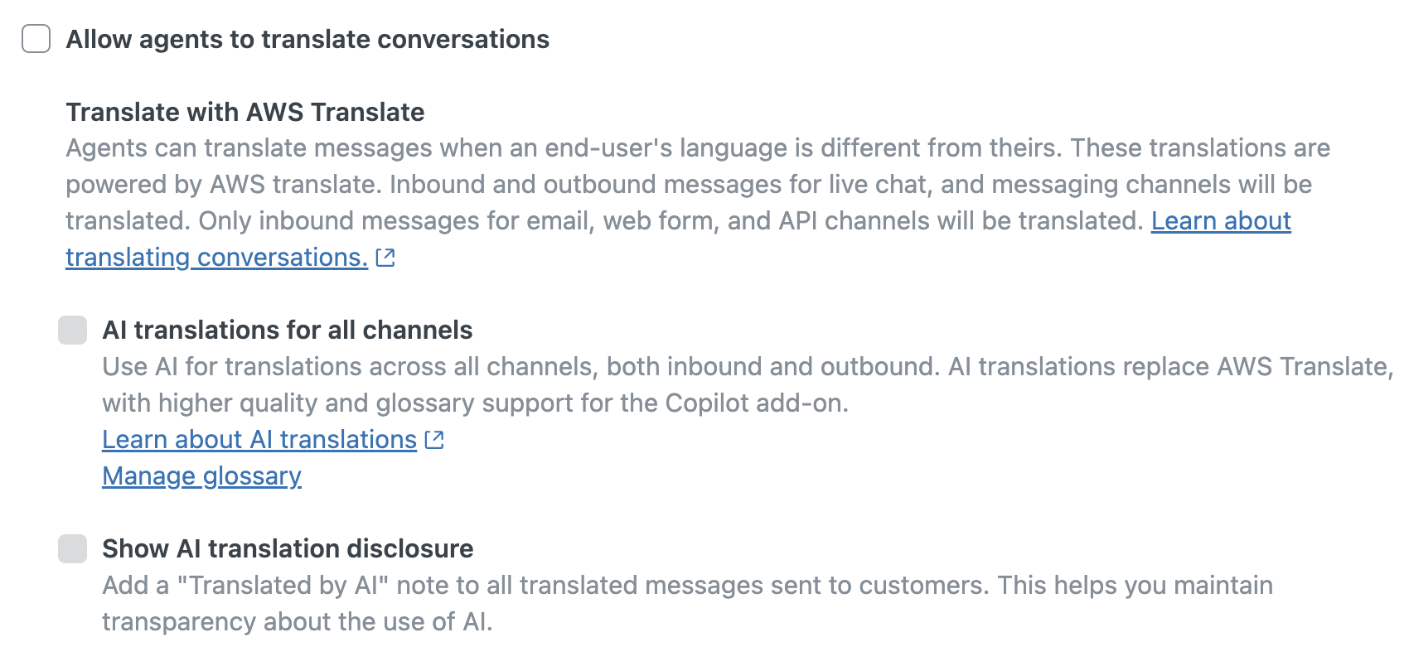Click the line transparency about the use of AI
The width and height of the screenshot is (1404, 666).
(297, 622)
